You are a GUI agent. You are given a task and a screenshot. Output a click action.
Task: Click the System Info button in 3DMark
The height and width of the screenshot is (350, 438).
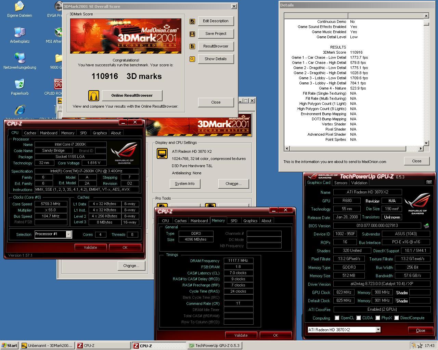(x=185, y=184)
